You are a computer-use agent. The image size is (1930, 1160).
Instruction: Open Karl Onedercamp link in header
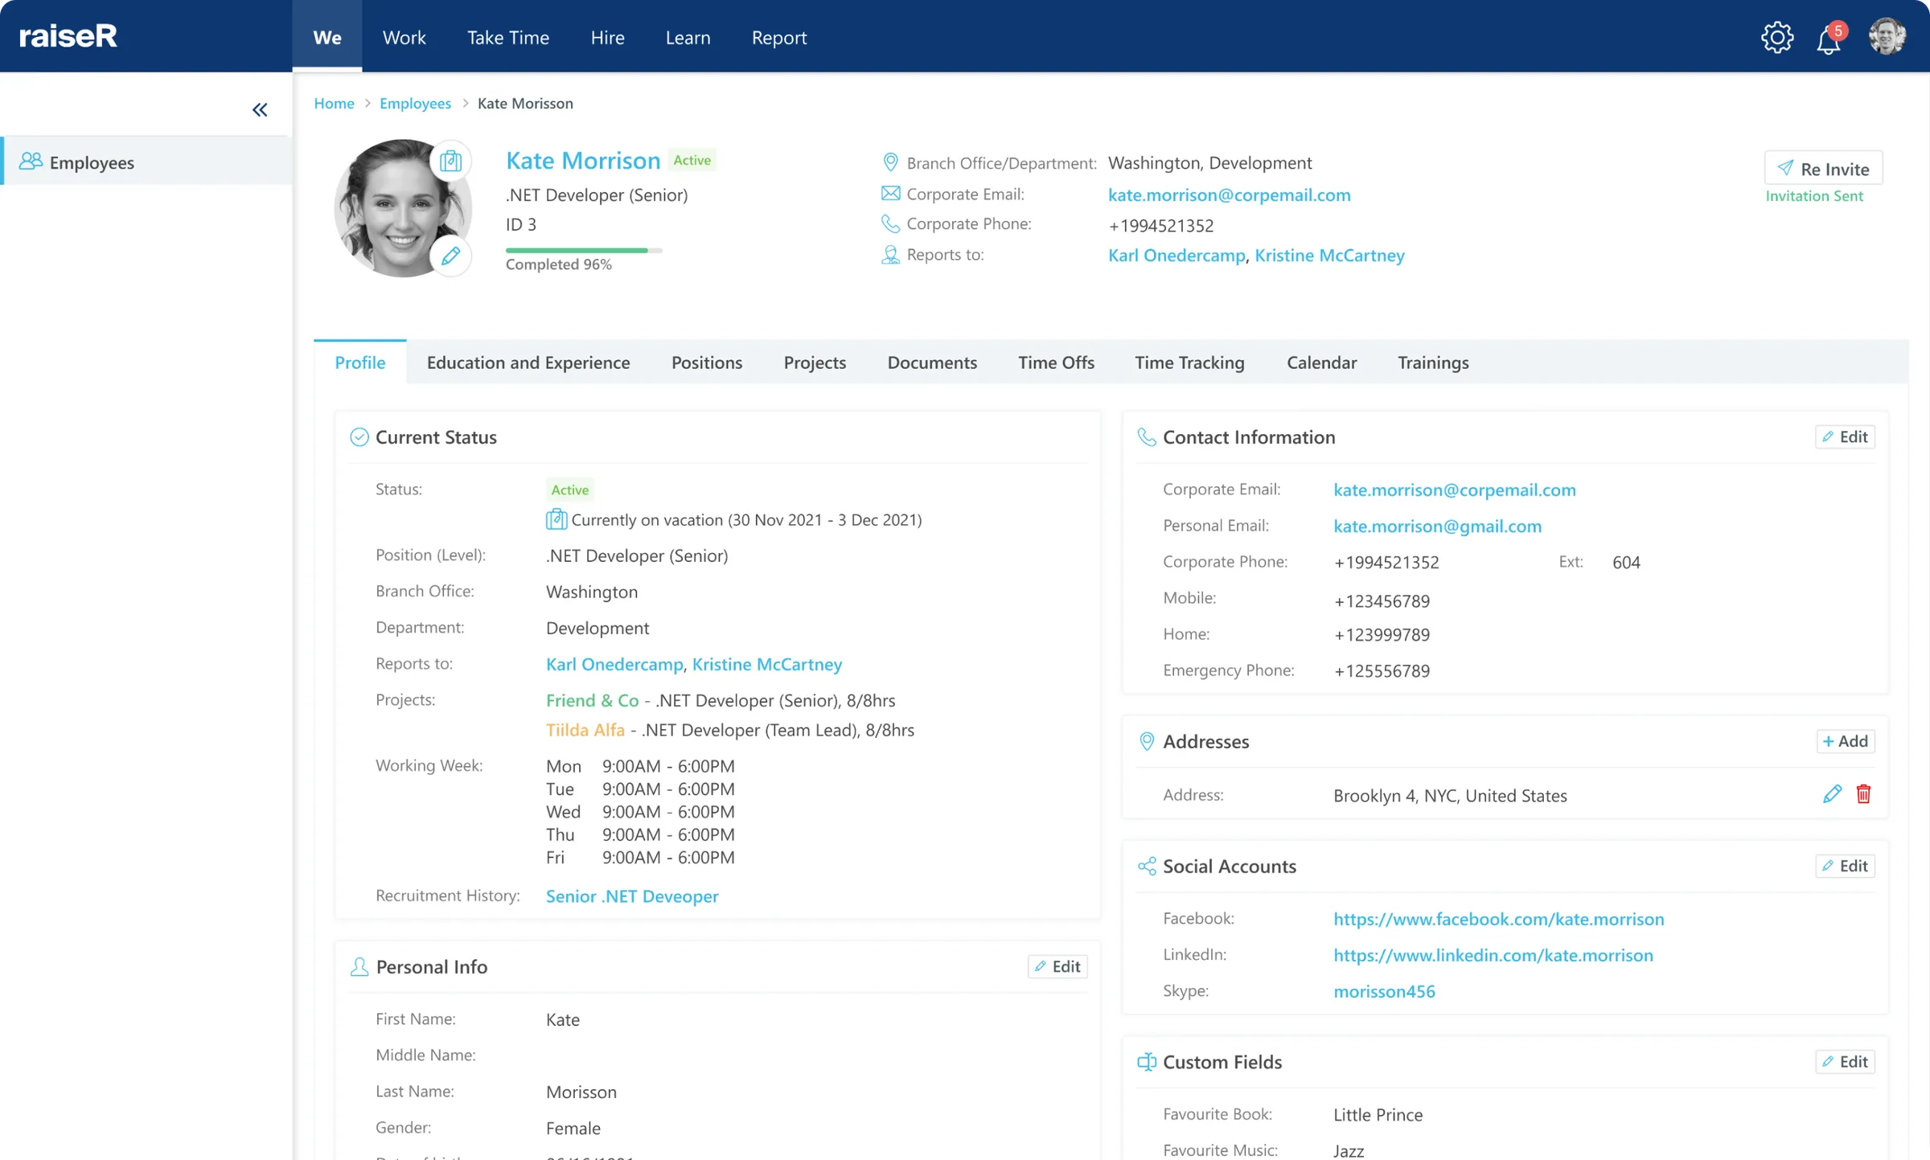[x=1176, y=256]
